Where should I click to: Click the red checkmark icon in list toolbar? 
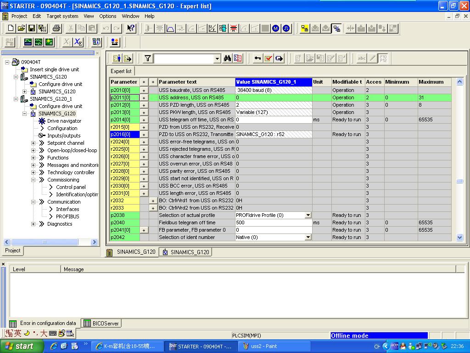[269, 58]
